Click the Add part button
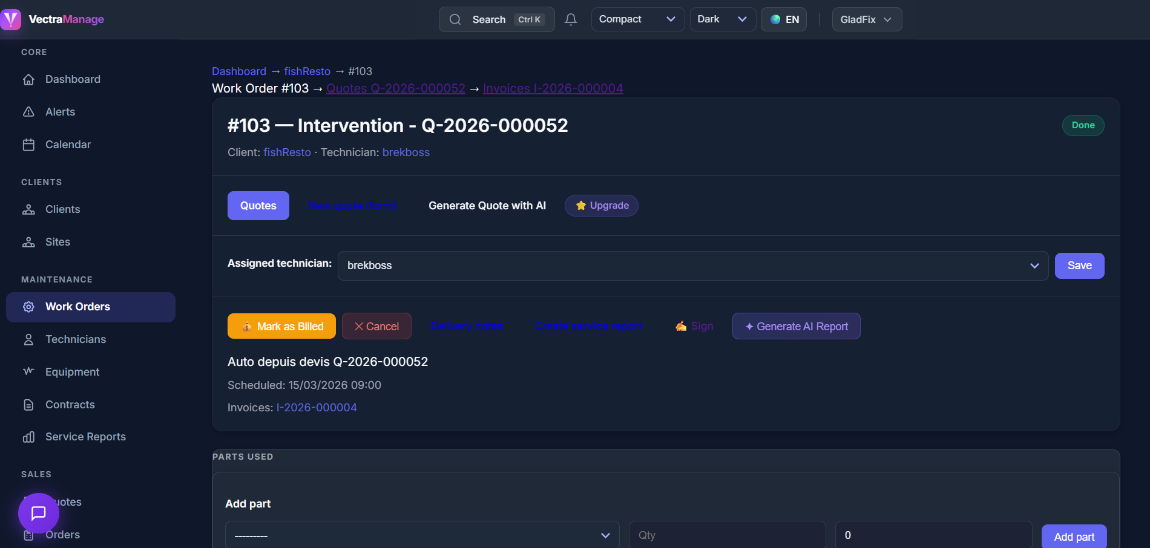Screen dimensions: 1150x548 1074,537
